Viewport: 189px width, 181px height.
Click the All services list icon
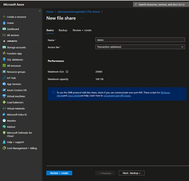coord(4,35)
